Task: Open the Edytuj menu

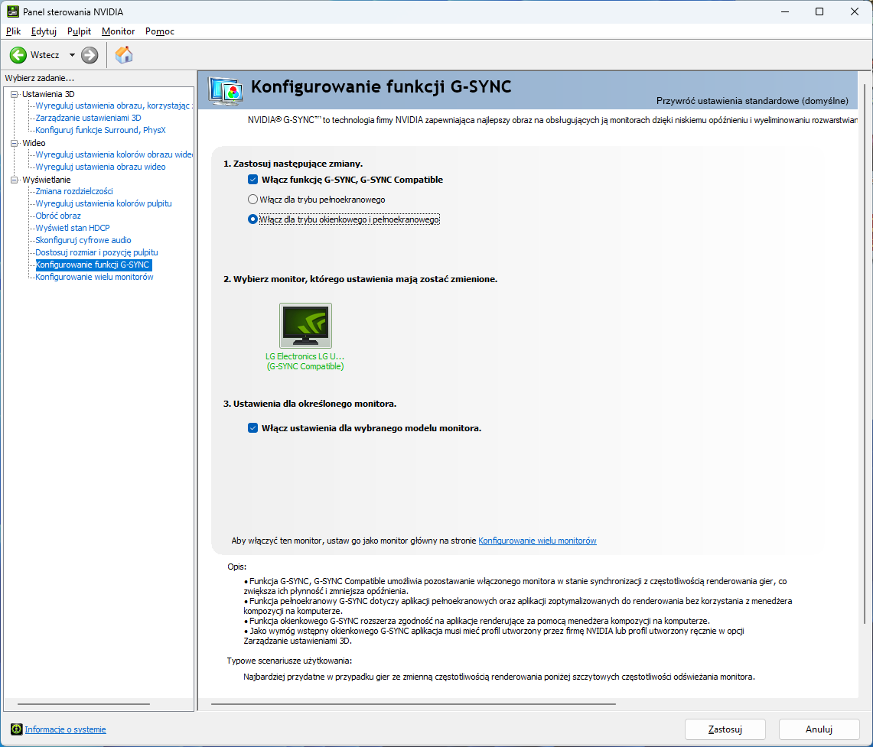Action: click(44, 31)
